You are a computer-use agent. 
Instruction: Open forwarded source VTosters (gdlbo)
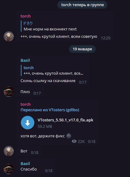point(50,110)
